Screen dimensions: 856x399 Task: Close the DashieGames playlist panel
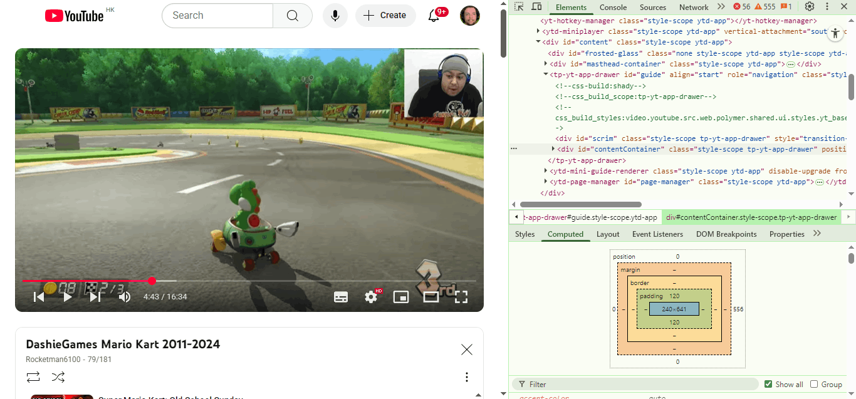point(467,350)
